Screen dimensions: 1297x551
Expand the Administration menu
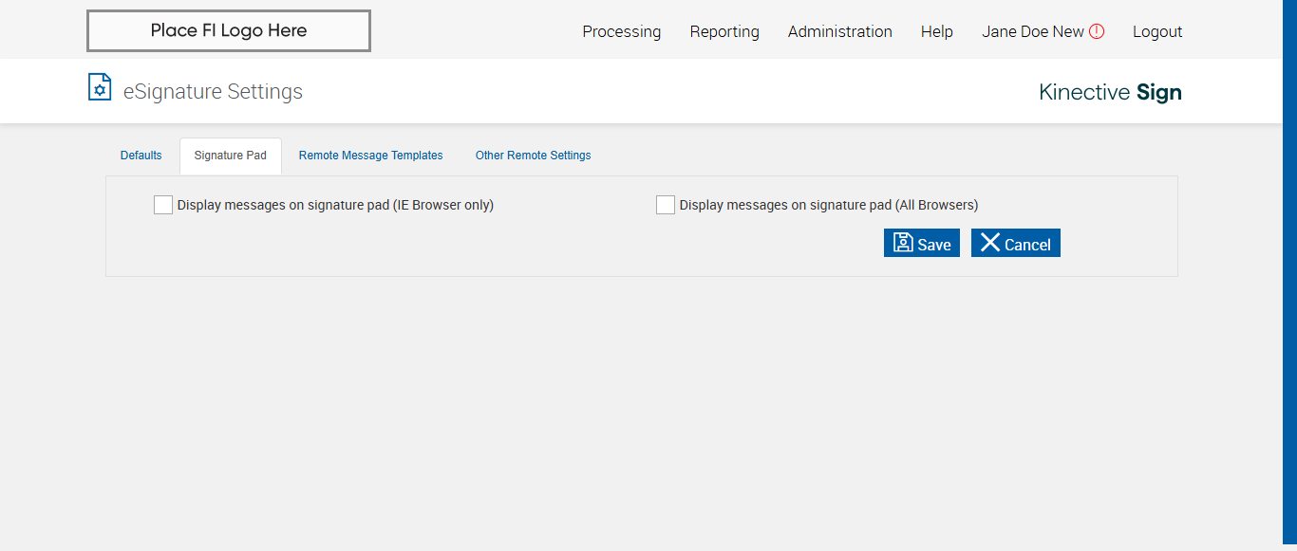coord(839,31)
